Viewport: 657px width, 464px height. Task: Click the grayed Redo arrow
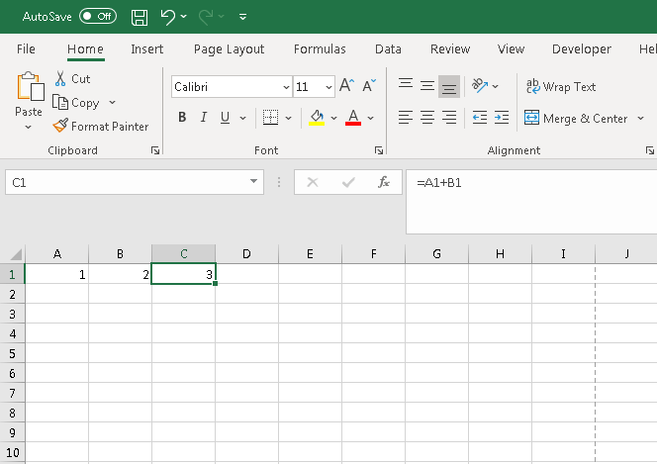(206, 17)
